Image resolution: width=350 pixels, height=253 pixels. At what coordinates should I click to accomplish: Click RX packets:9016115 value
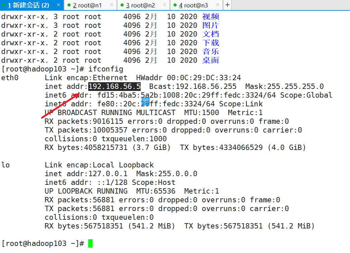pyautogui.click(x=84, y=121)
